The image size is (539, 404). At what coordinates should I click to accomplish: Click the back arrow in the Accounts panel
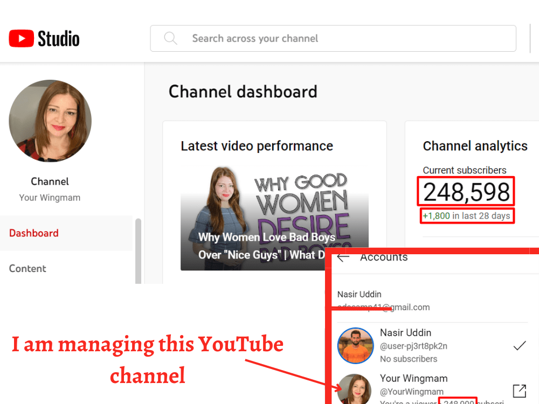click(343, 257)
